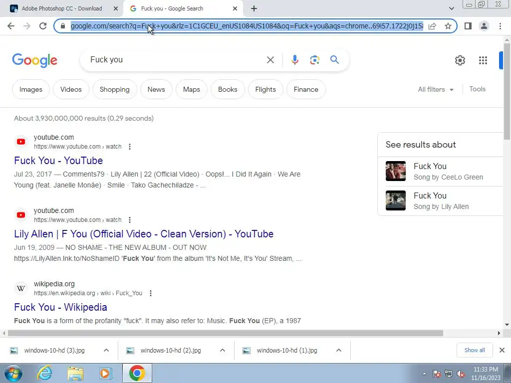Expand the tab search dropdown

pos(451,9)
